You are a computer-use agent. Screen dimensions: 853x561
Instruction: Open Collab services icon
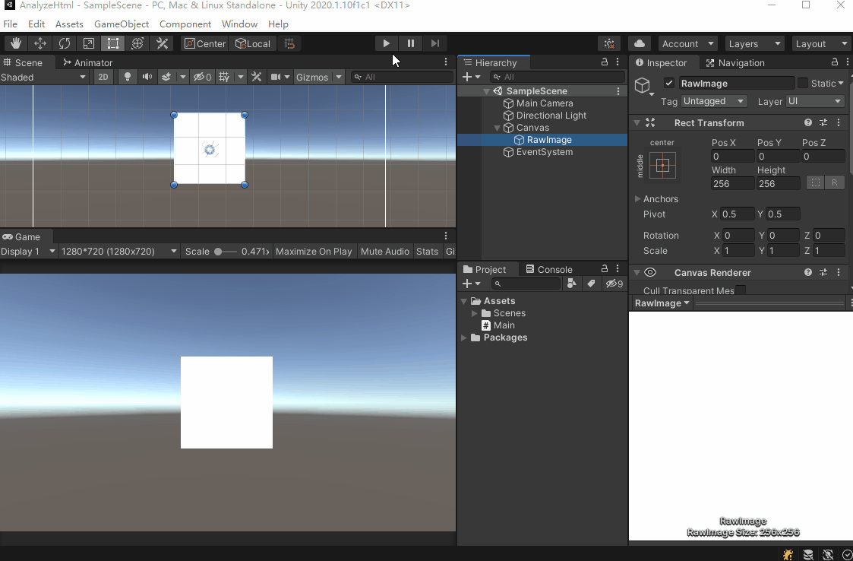[609, 43]
